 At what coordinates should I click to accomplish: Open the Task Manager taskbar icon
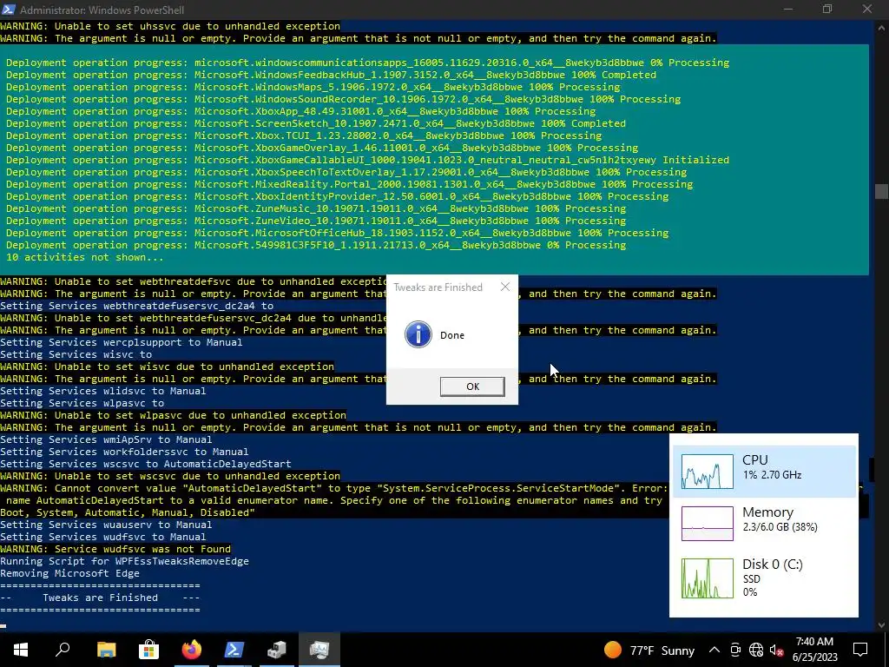(319, 650)
